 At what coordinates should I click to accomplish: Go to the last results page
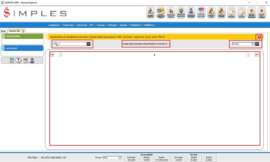257,55
